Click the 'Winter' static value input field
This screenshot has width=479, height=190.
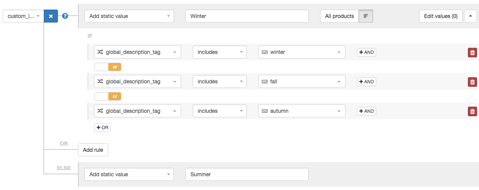click(247, 16)
